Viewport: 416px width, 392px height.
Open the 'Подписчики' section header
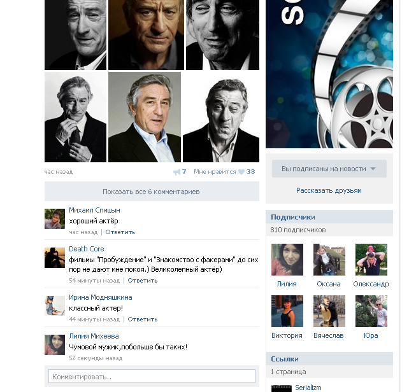click(x=329, y=217)
